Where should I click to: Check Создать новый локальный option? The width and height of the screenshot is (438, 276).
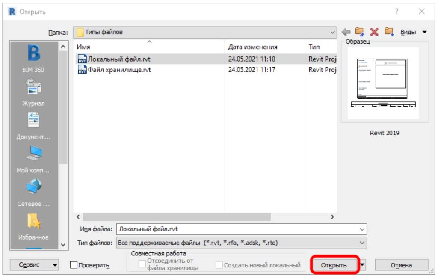point(219,265)
